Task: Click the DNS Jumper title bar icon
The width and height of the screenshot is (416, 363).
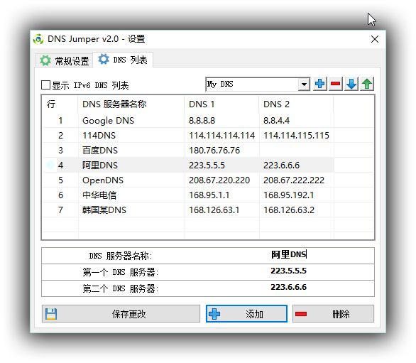Action: (38, 39)
